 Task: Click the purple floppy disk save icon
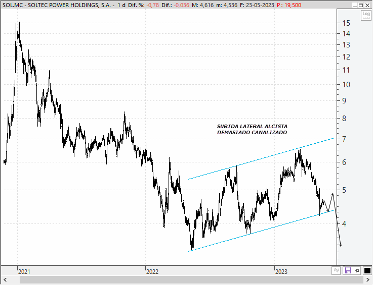click(348, 270)
